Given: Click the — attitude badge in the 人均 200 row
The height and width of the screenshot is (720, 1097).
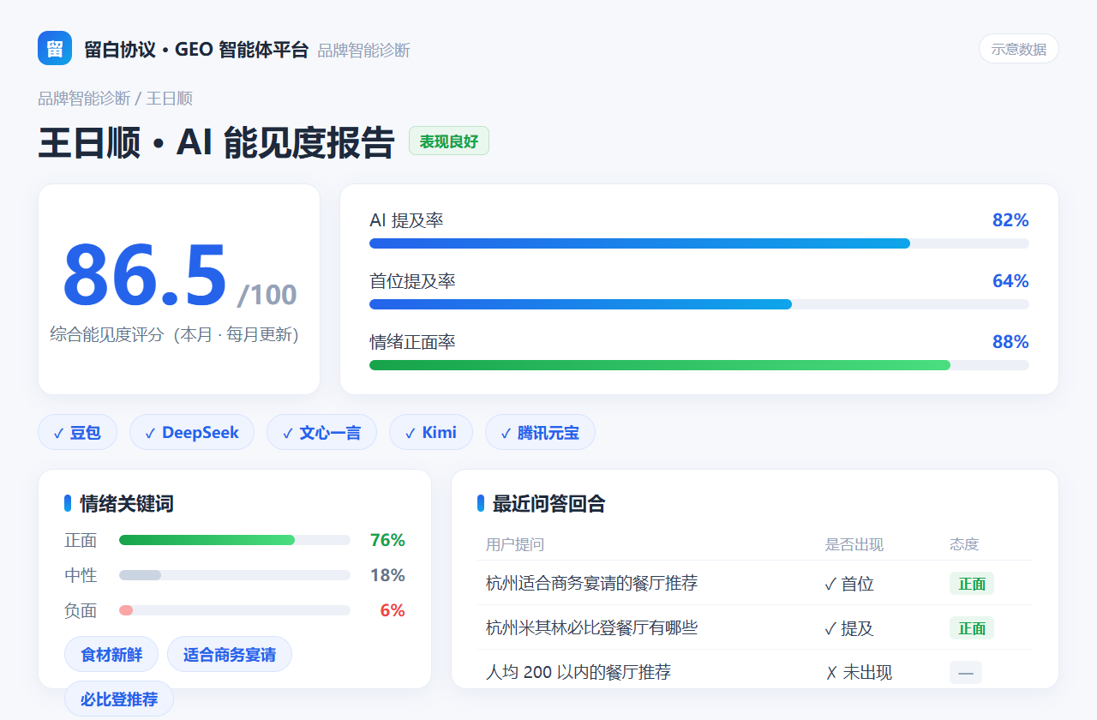Looking at the screenshot, I should (x=966, y=673).
